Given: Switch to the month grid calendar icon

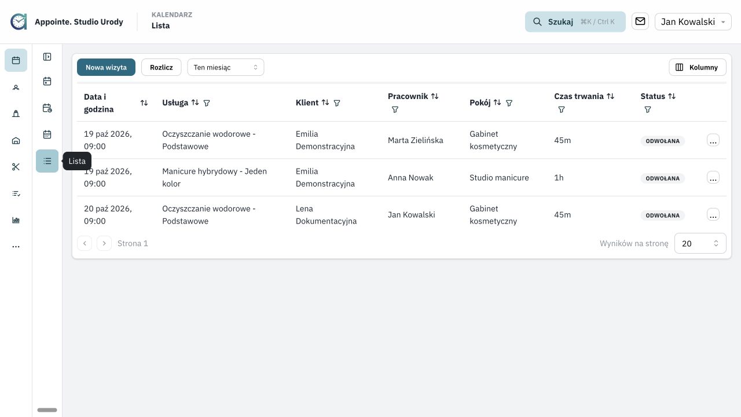Looking at the screenshot, I should 47,135.
